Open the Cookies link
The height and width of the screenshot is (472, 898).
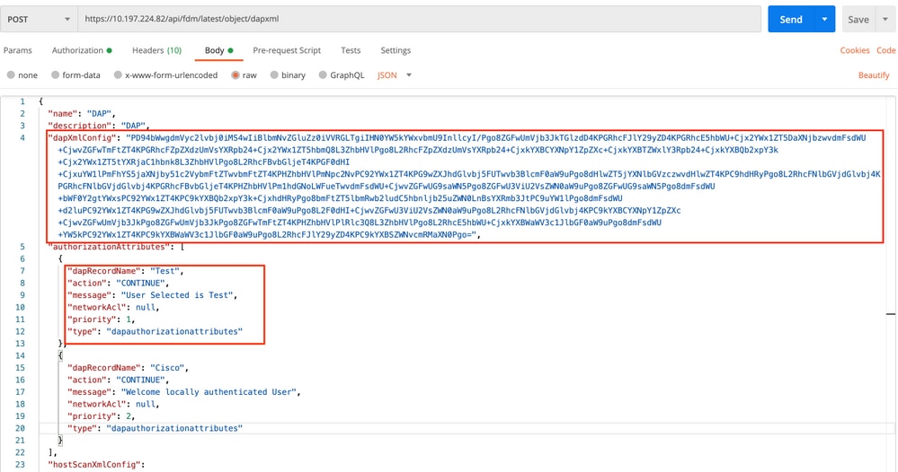tap(855, 50)
